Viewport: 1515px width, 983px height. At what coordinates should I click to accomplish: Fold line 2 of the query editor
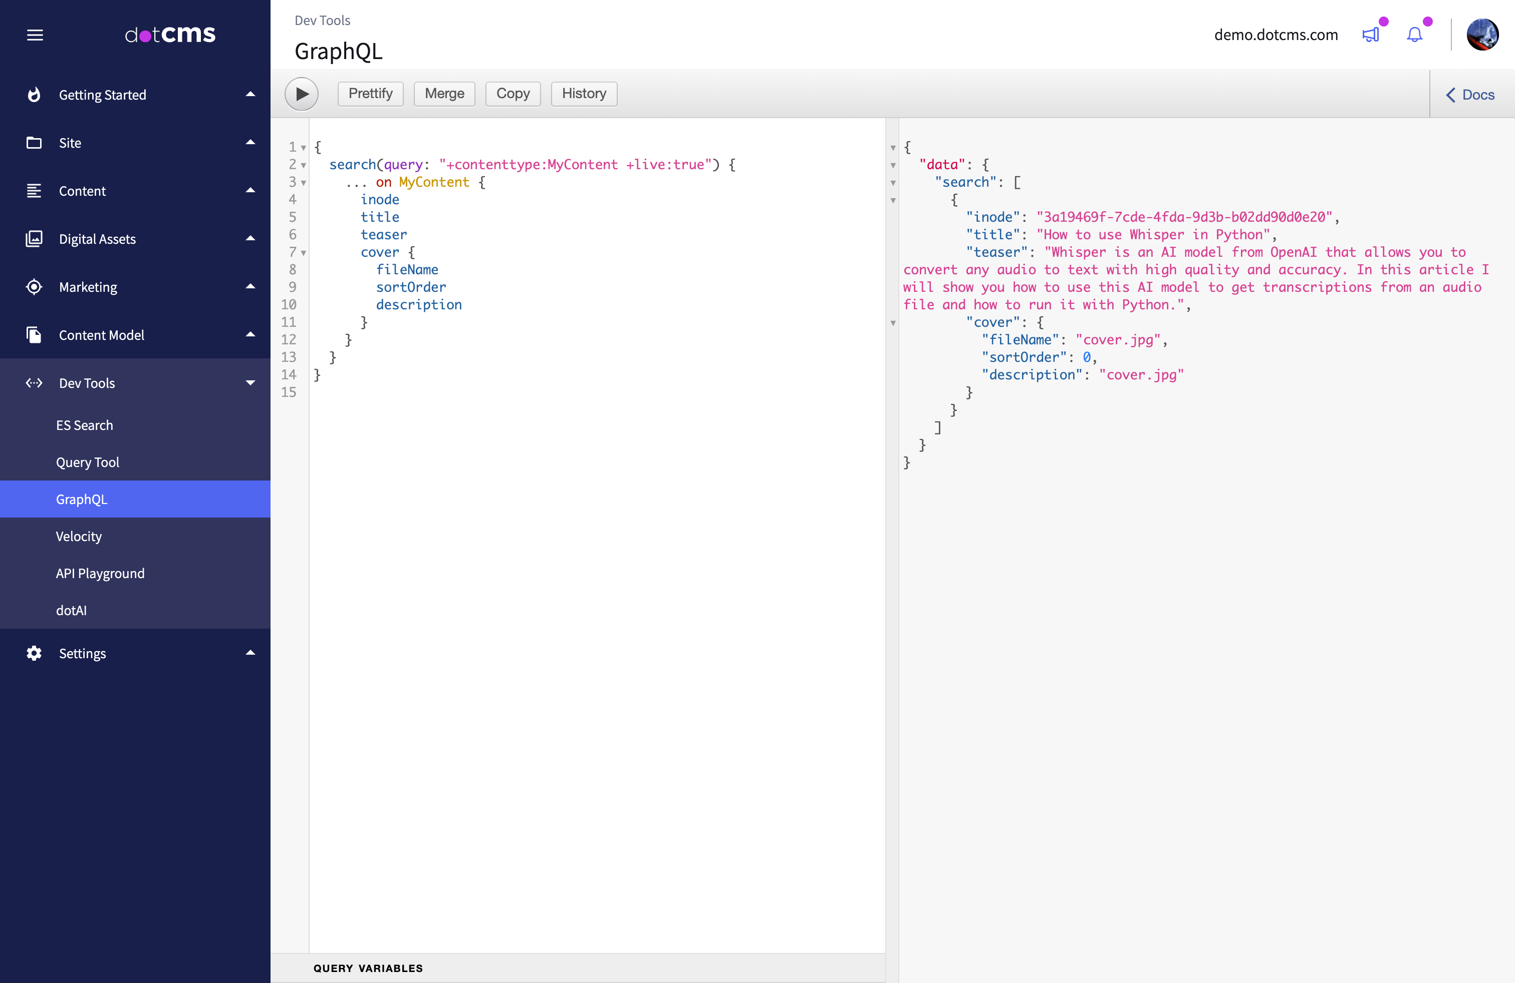pos(303,165)
